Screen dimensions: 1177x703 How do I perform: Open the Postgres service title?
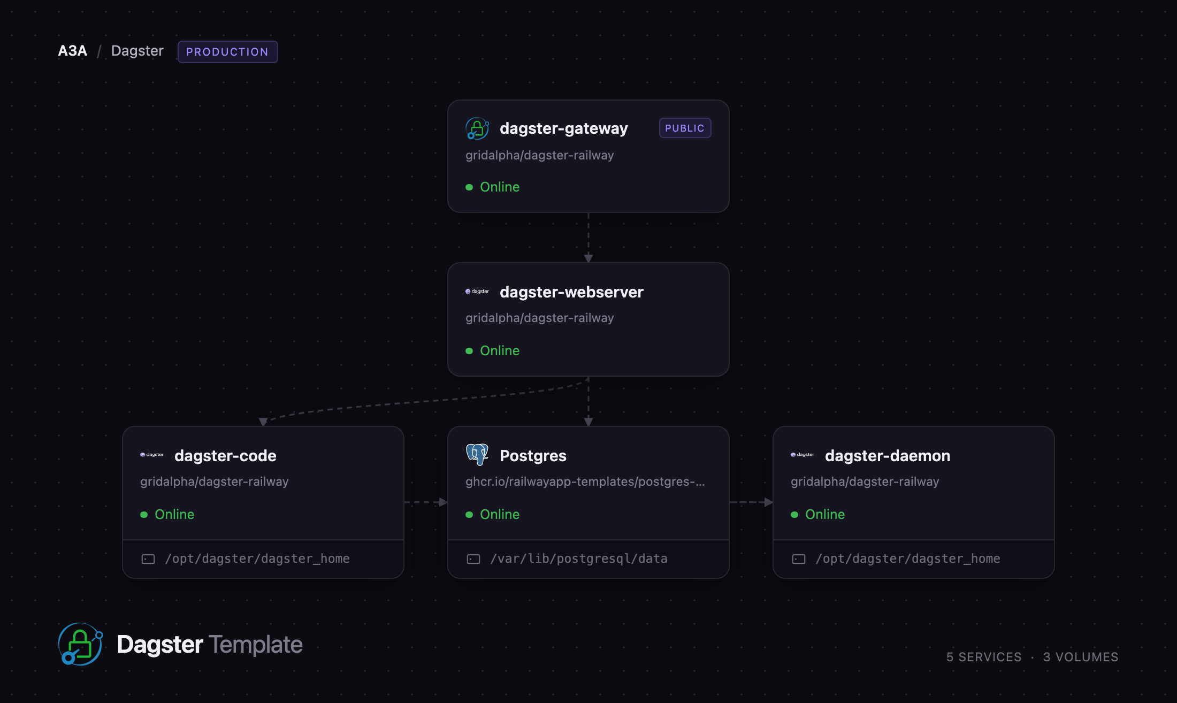[x=533, y=456]
